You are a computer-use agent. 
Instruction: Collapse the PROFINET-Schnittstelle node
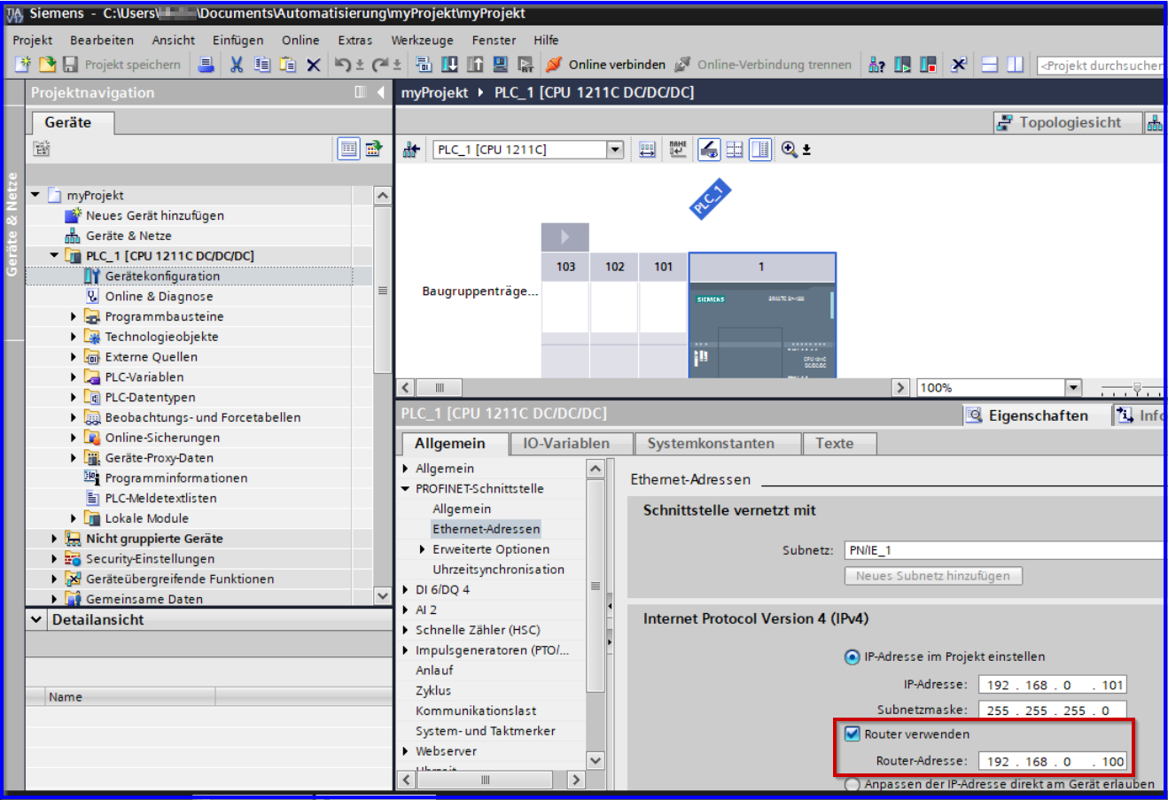[406, 489]
